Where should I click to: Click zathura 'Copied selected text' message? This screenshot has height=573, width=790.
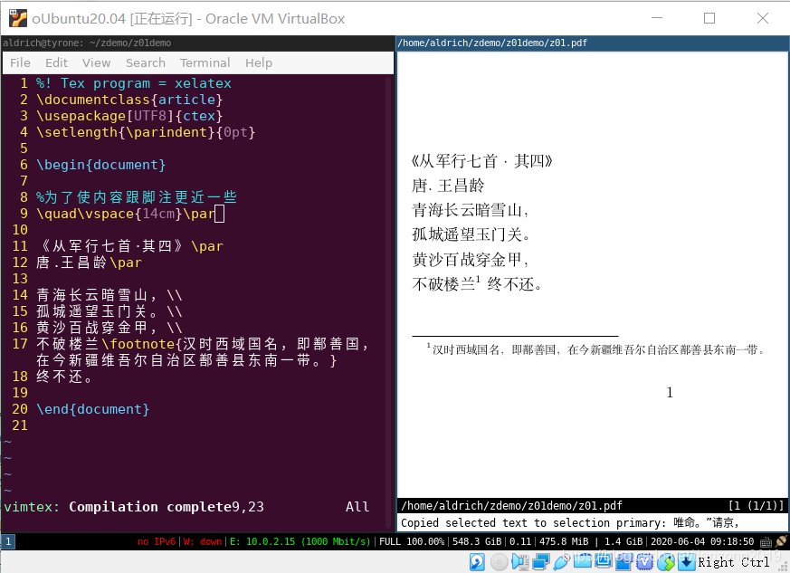click(569, 523)
